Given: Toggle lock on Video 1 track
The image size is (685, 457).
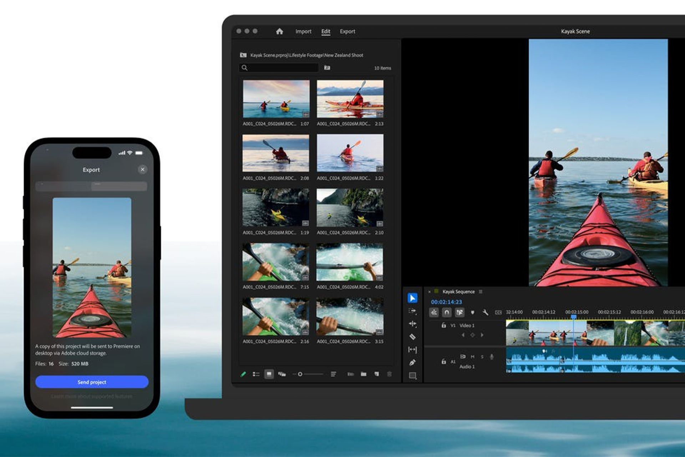Looking at the screenshot, I should 443,325.
